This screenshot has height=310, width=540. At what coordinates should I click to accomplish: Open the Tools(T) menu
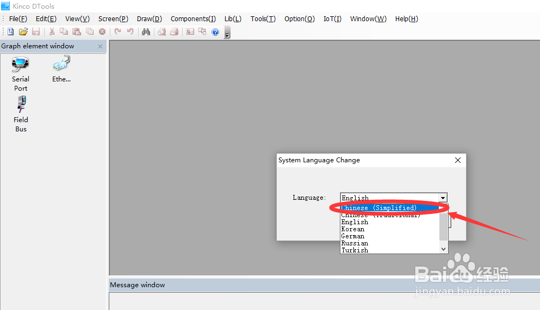(x=263, y=19)
